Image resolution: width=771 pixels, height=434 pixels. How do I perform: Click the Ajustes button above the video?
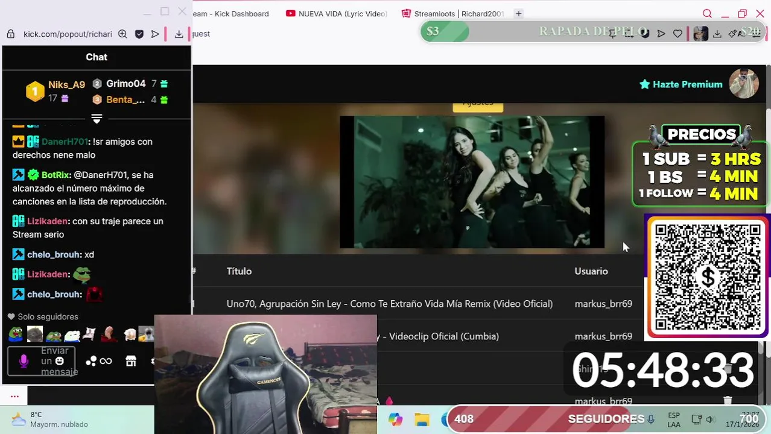[478, 106]
